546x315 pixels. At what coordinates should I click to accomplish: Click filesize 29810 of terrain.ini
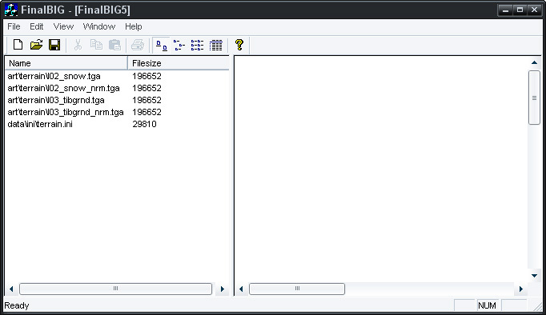tap(145, 124)
